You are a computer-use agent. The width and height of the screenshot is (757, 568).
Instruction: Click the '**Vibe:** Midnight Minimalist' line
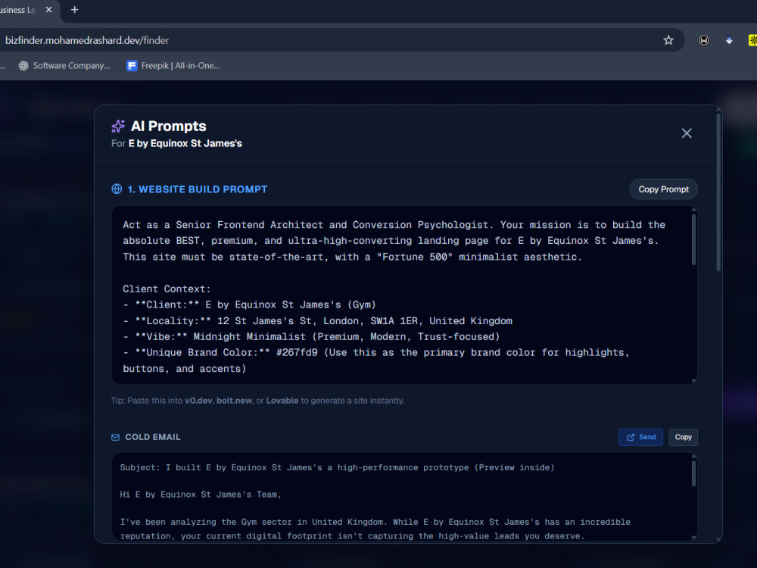click(x=311, y=337)
